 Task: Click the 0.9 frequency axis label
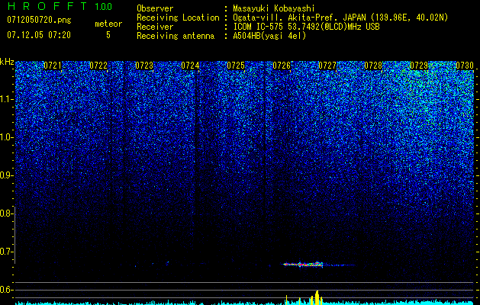pyautogui.click(x=5, y=175)
